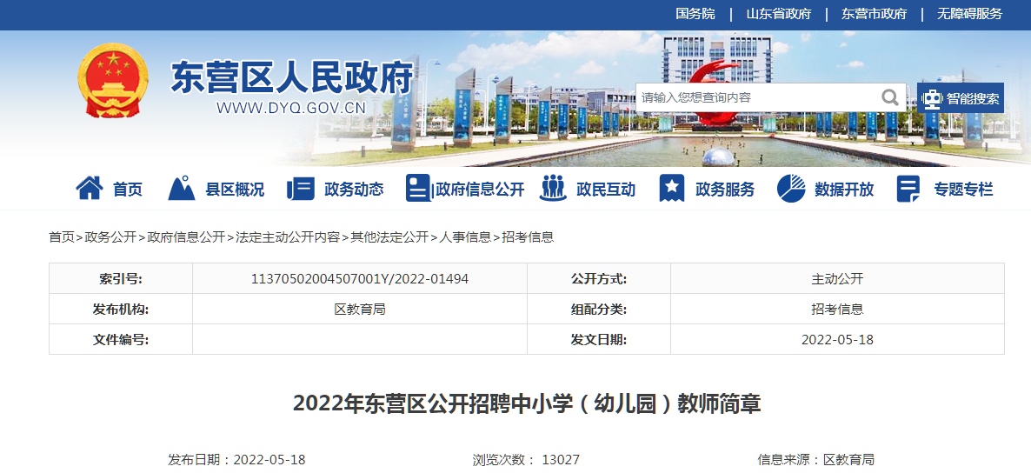Viewport: 1031px width, 473px height.
Task: Open the 县区概况 menu item
Action: [x=235, y=190]
